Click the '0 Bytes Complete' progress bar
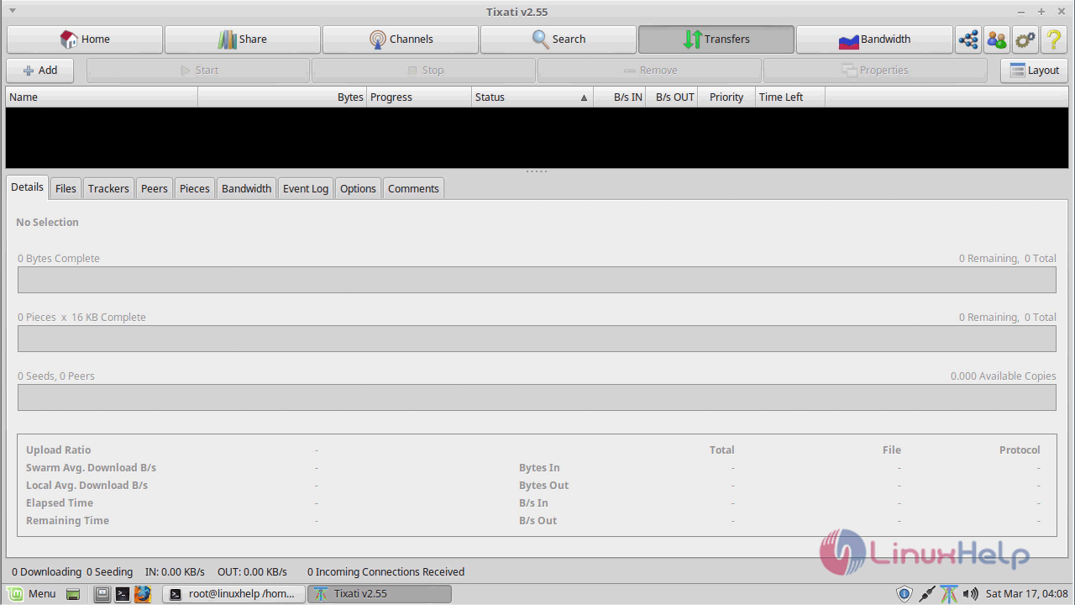 537,280
